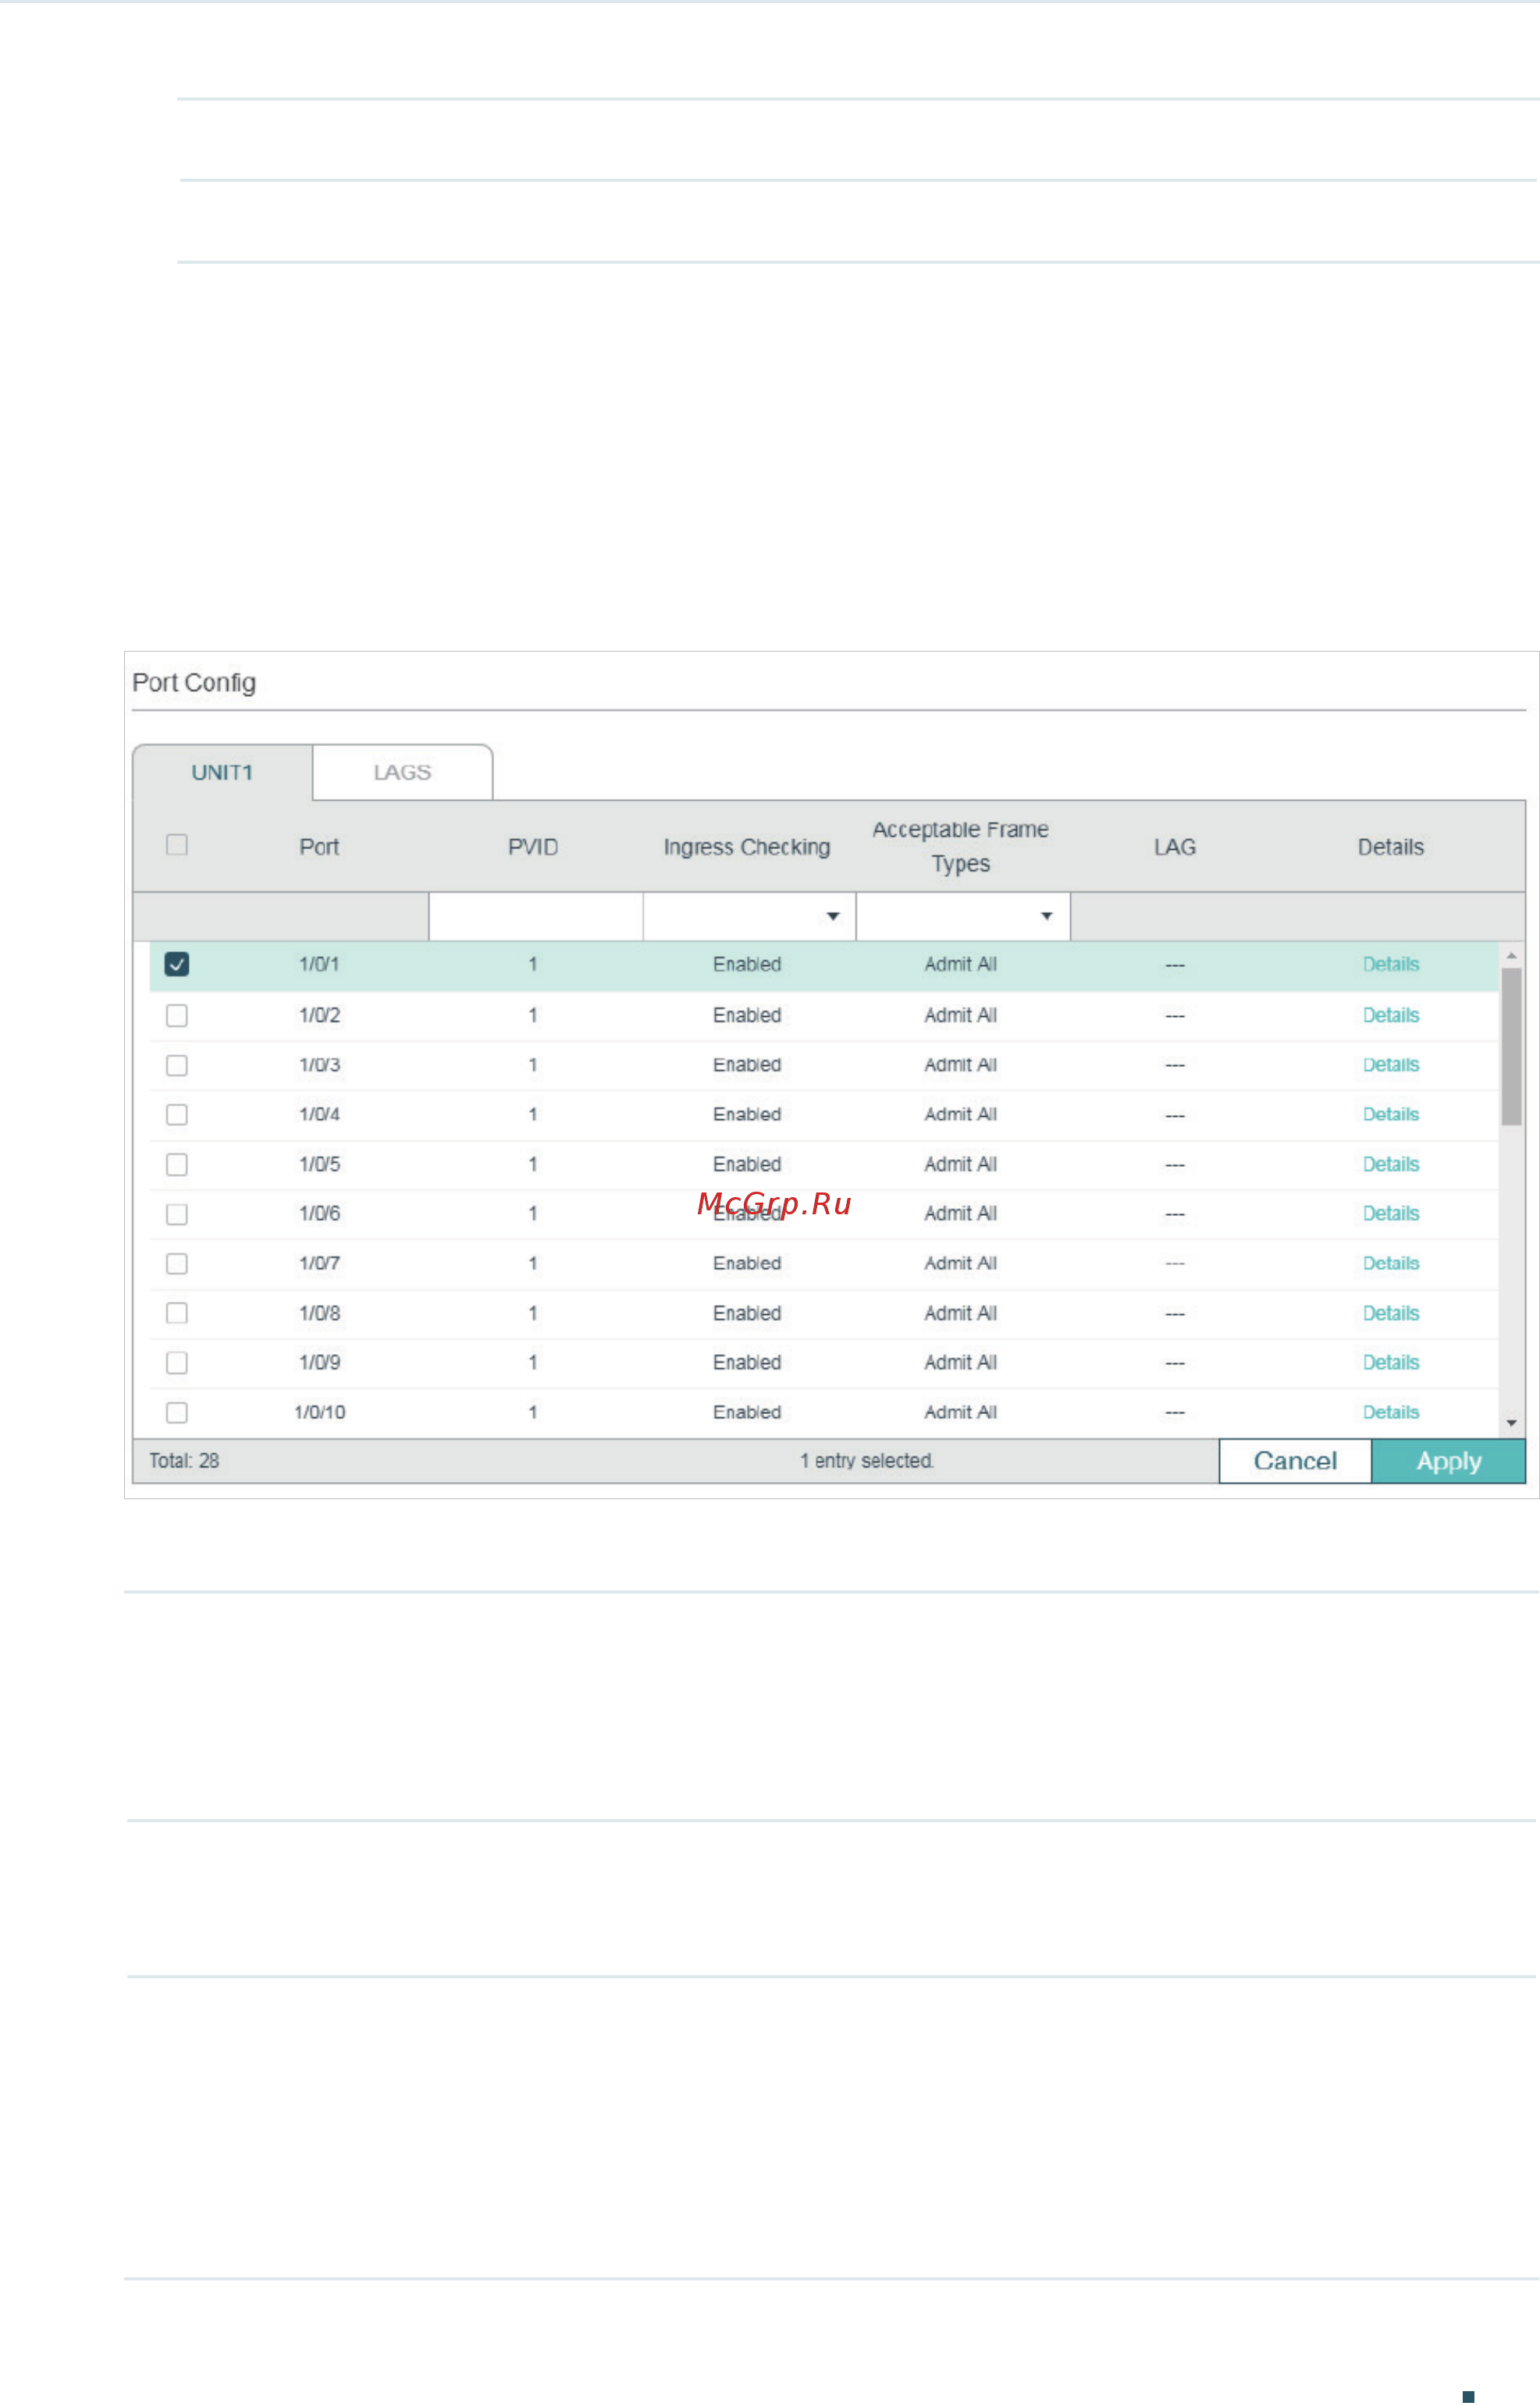Screen dimensions: 1540x2406
Task: Click port name 1/0/1 cell
Action: (319, 965)
